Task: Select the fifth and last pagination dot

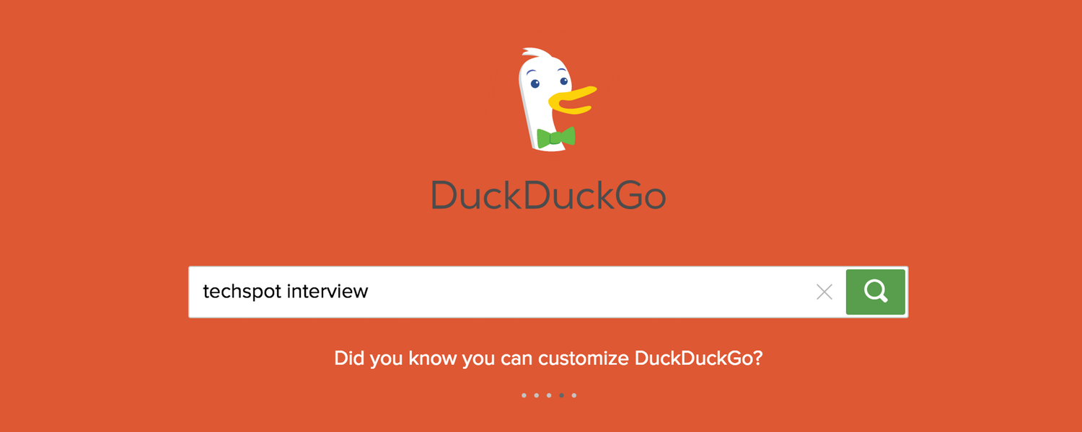Action: coord(573,395)
